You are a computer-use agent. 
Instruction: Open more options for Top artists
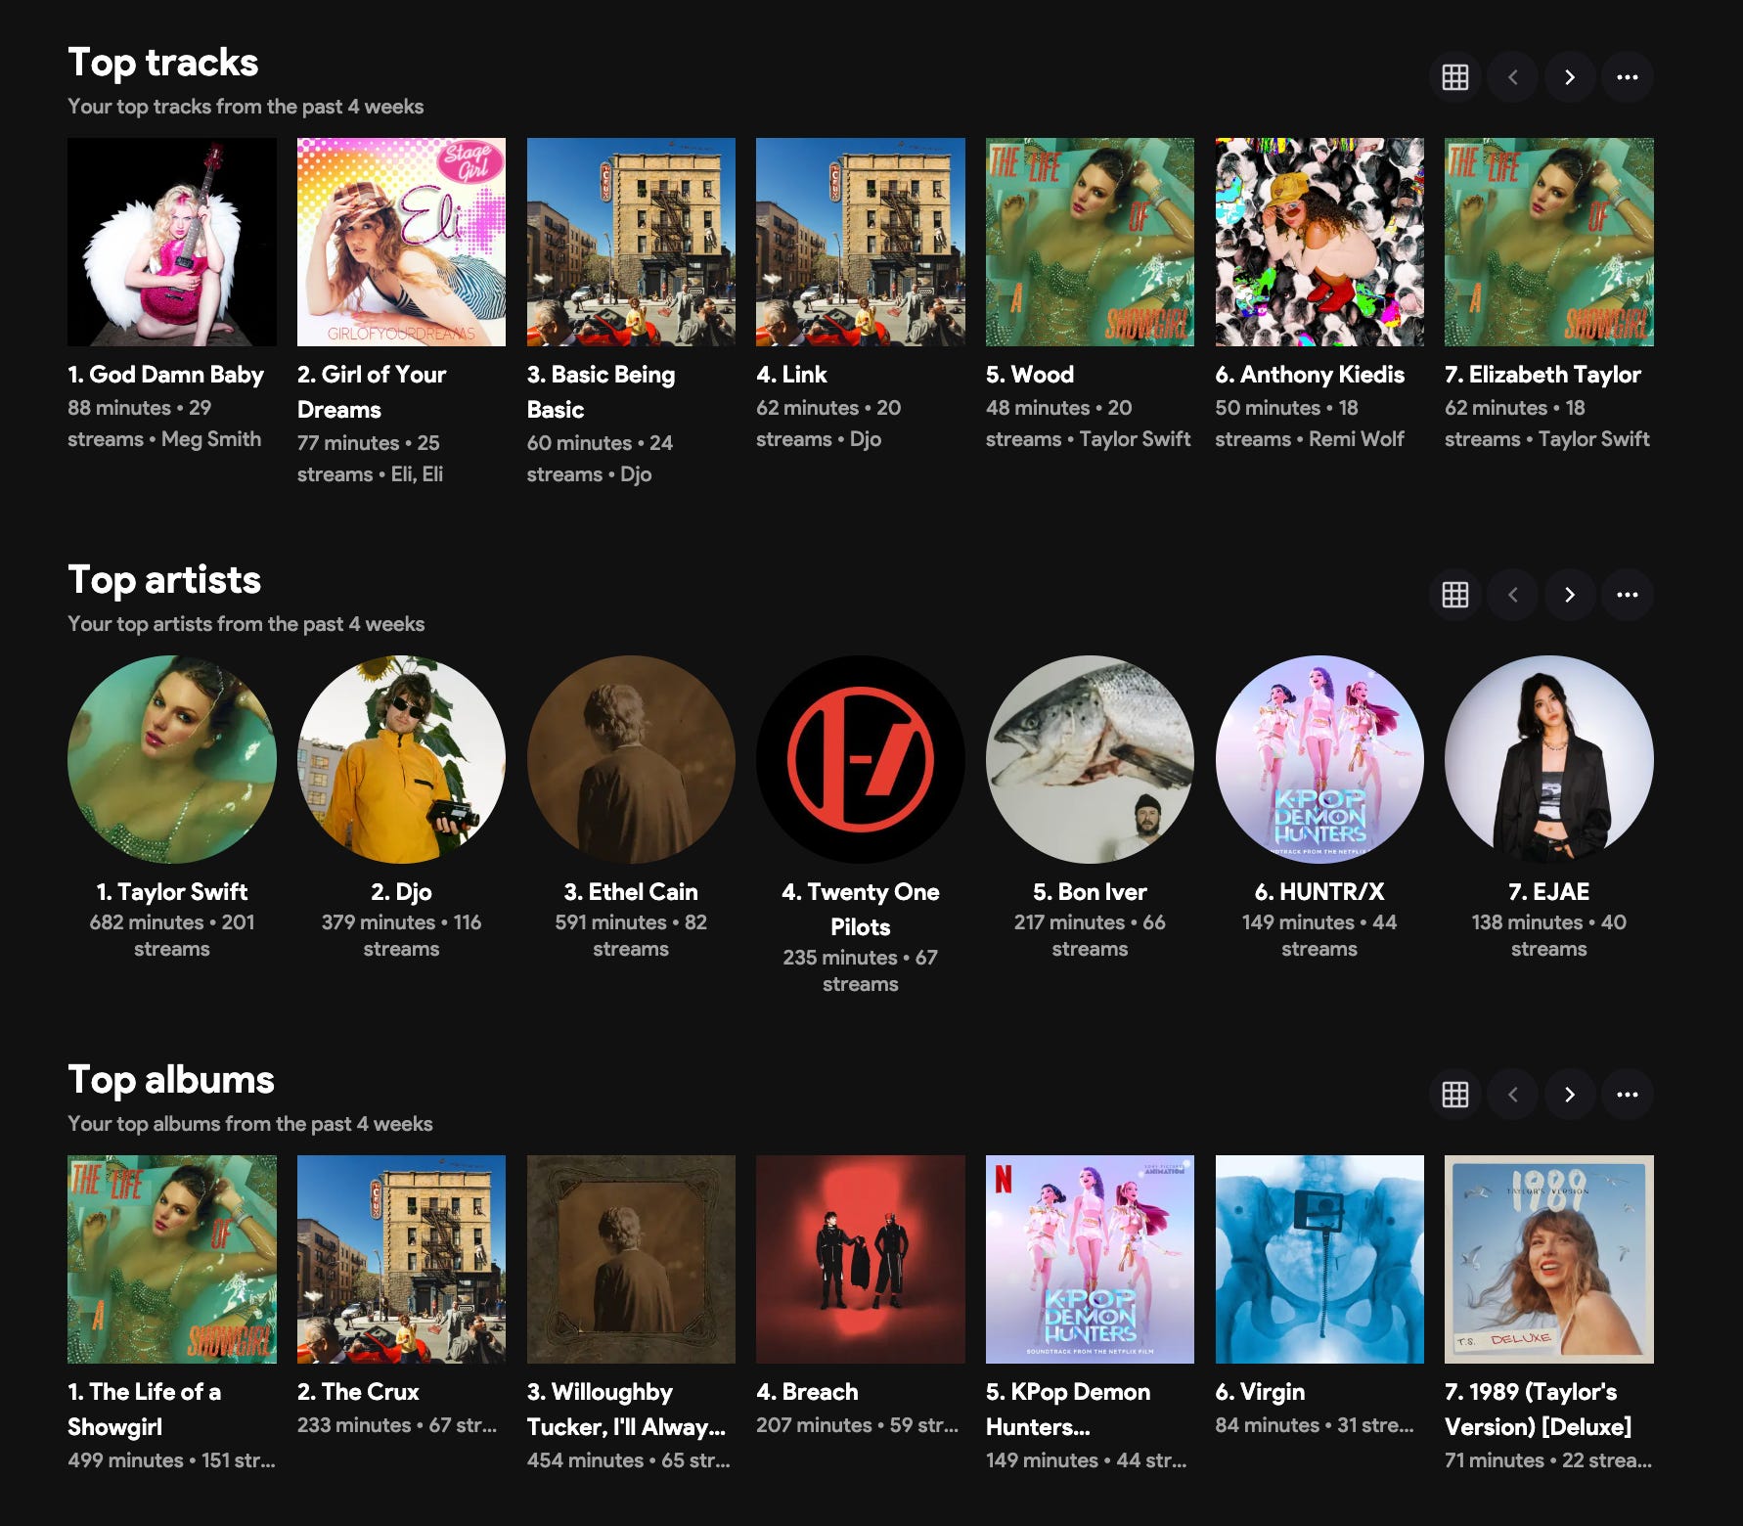[1628, 595]
